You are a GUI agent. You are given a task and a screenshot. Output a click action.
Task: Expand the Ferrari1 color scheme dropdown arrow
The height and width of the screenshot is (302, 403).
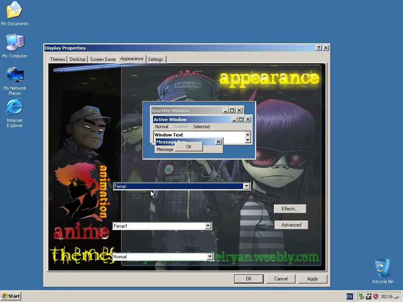tap(208, 226)
